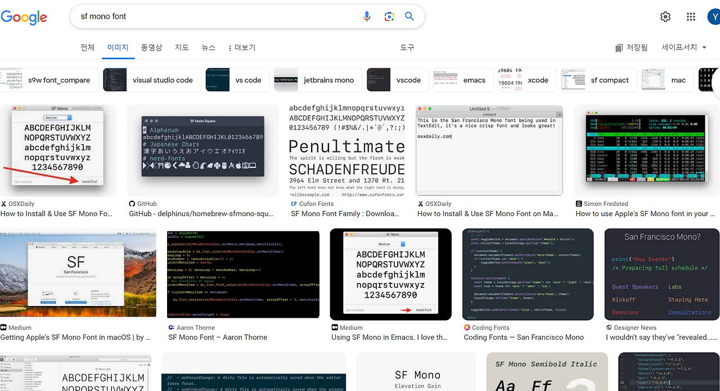Image resolution: width=720 pixels, height=391 pixels.
Task: Click 'SF Mono Font Family : Downloa...' link
Action: coord(345,214)
